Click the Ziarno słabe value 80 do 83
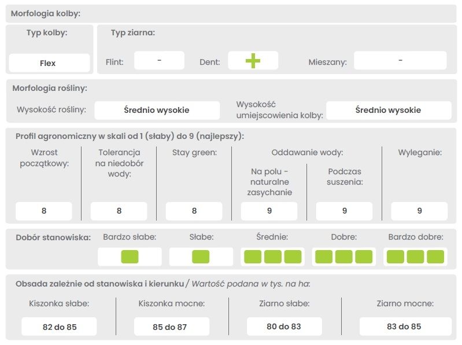 pos(283,326)
